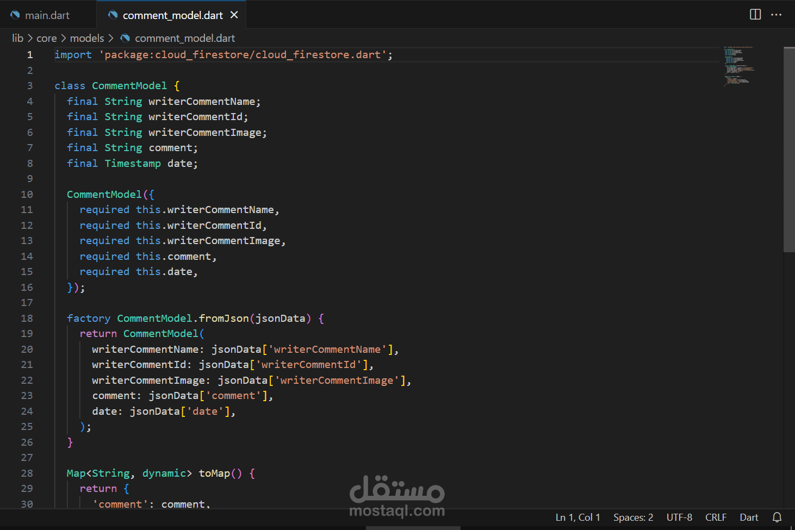Viewport: 795px width, 530px height.
Task: Open the editor More Actions menu
Action: point(776,15)
